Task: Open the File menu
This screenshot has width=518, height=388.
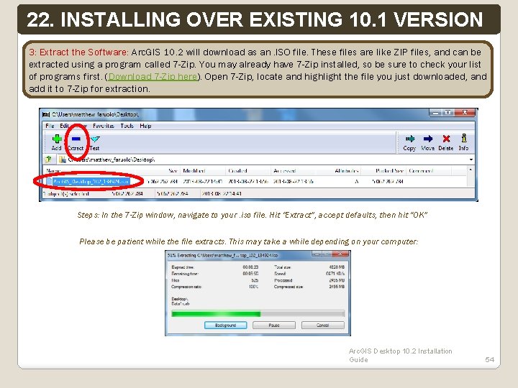Action: pos(50,126)
